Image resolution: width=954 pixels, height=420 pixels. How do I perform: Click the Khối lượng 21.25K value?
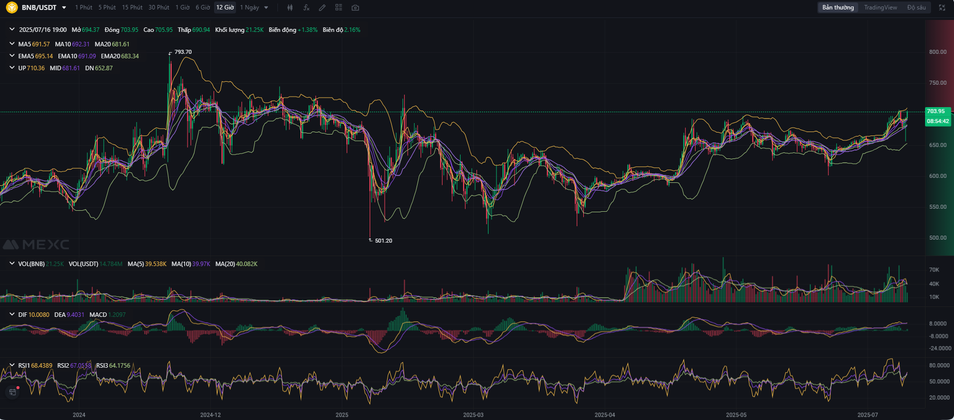[x=254, y=29]
